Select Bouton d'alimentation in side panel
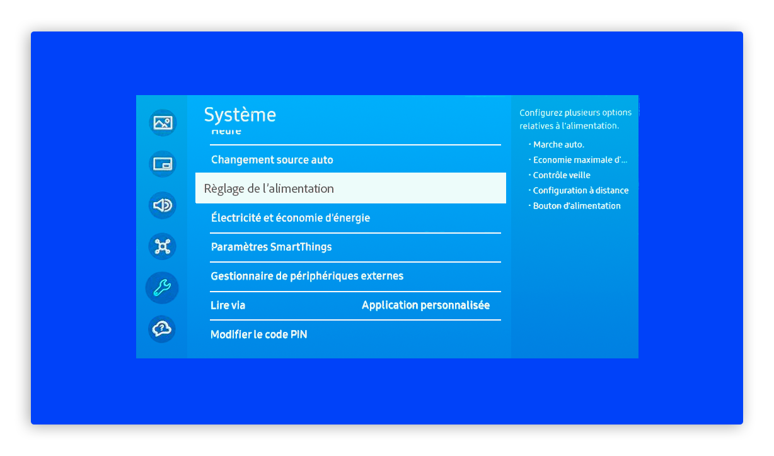774x456 pixels. tap(577, 206)
